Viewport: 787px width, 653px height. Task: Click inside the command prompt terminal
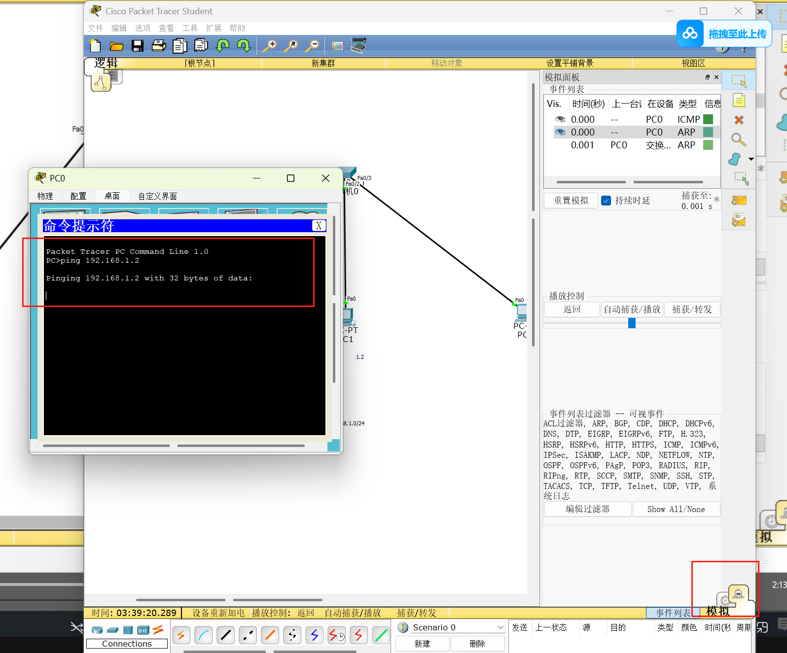[184, 336]
